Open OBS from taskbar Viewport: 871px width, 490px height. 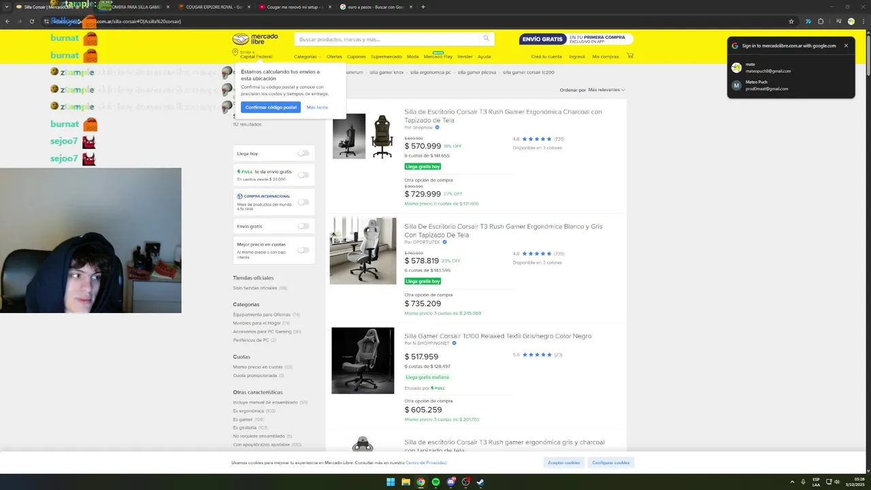pyautogui.click(x=465, y=482)
